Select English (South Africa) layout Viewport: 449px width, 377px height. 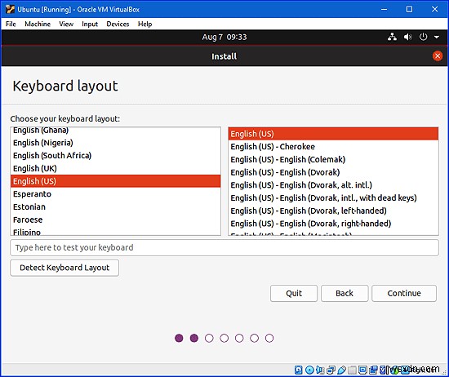click(x=115, y=155)
